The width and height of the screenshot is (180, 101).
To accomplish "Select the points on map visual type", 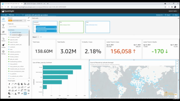I will pyautogui.click(x=25, y=93).
